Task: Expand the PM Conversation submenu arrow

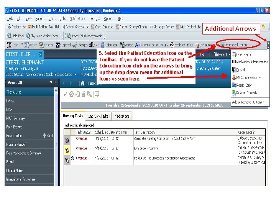Action: point(260,77)
